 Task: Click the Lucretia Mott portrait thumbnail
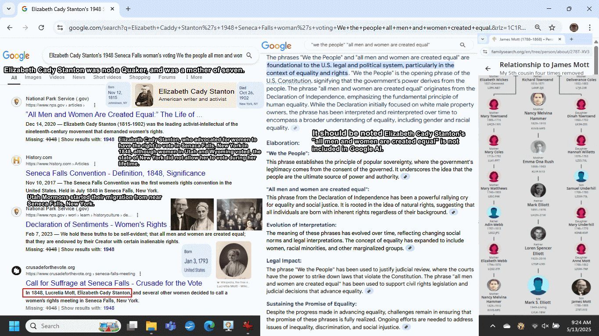coord(233,260)
